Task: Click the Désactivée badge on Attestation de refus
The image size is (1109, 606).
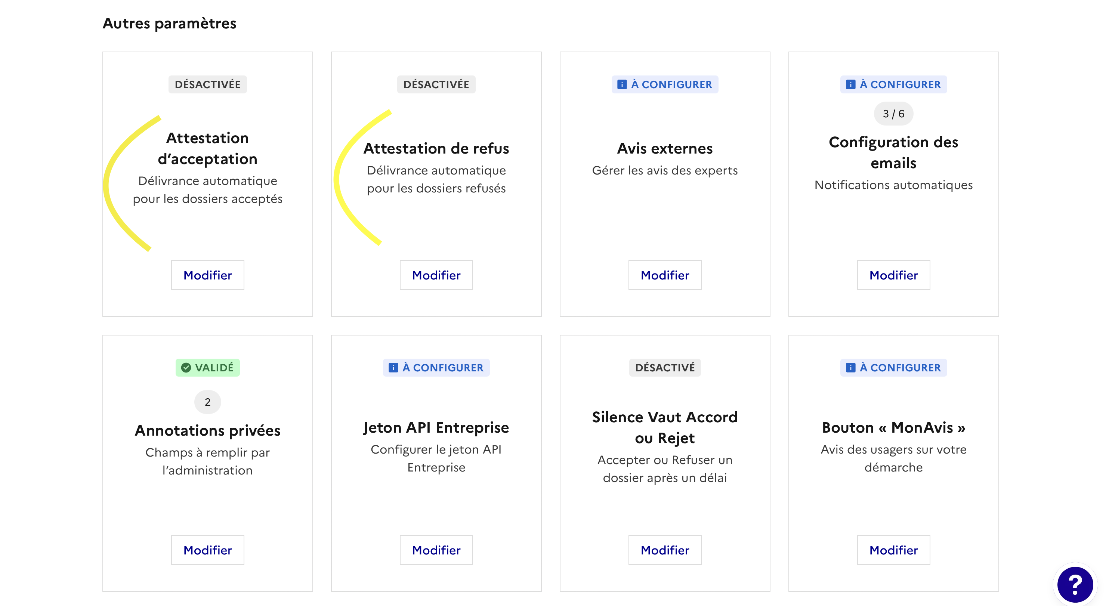Action: (436, 84)
